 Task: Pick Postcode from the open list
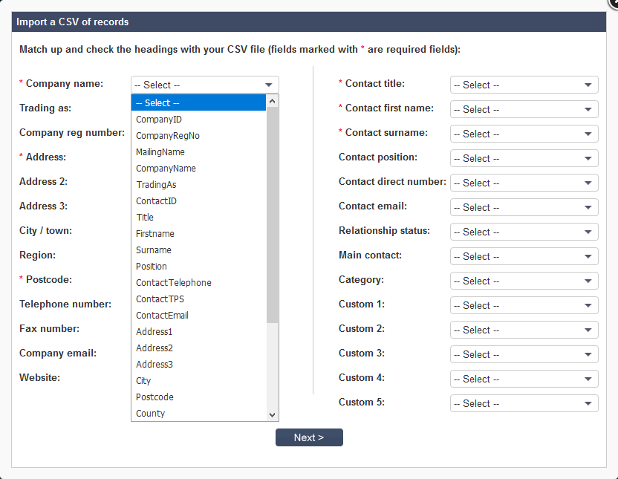click(154, 397)
